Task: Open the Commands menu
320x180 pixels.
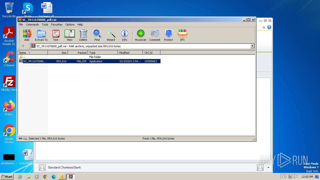Action: pyautogui.click(x=32, y=24)
